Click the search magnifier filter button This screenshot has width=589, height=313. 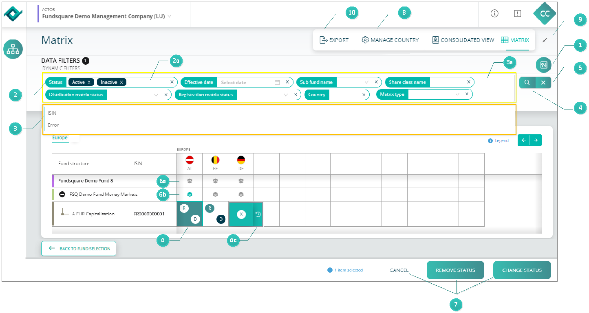(x=527, y=82)
